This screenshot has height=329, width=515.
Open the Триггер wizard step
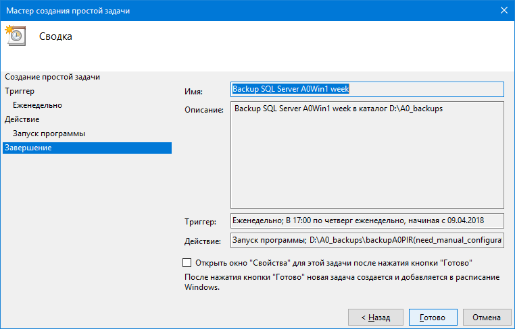(x=20, y=91)
